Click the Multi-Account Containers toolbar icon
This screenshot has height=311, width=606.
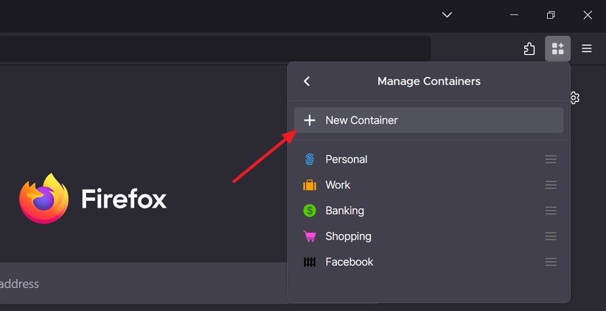(558, 48)
